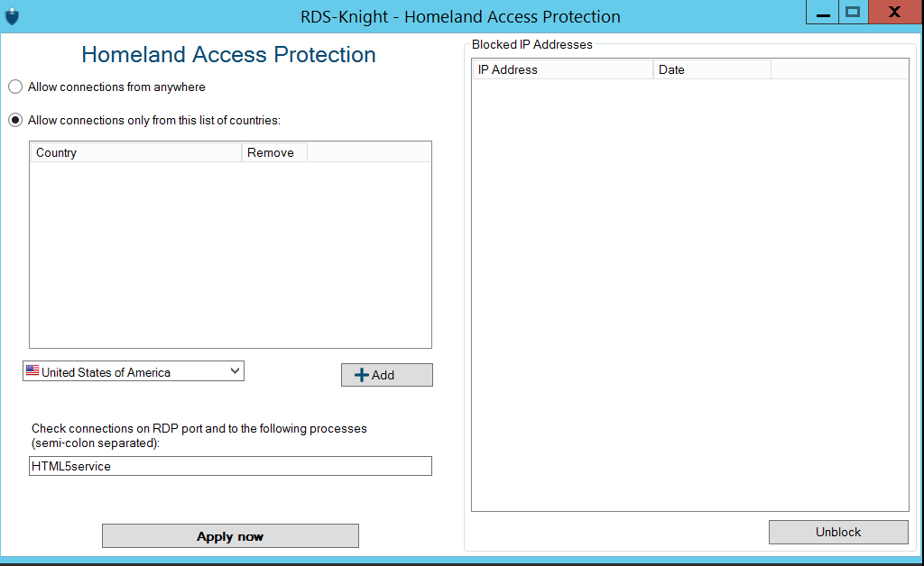Image resolution: width=924 pixels, height=566 pixels.
Task: Close the RDS-Knight window
Action: pos(893,13)
